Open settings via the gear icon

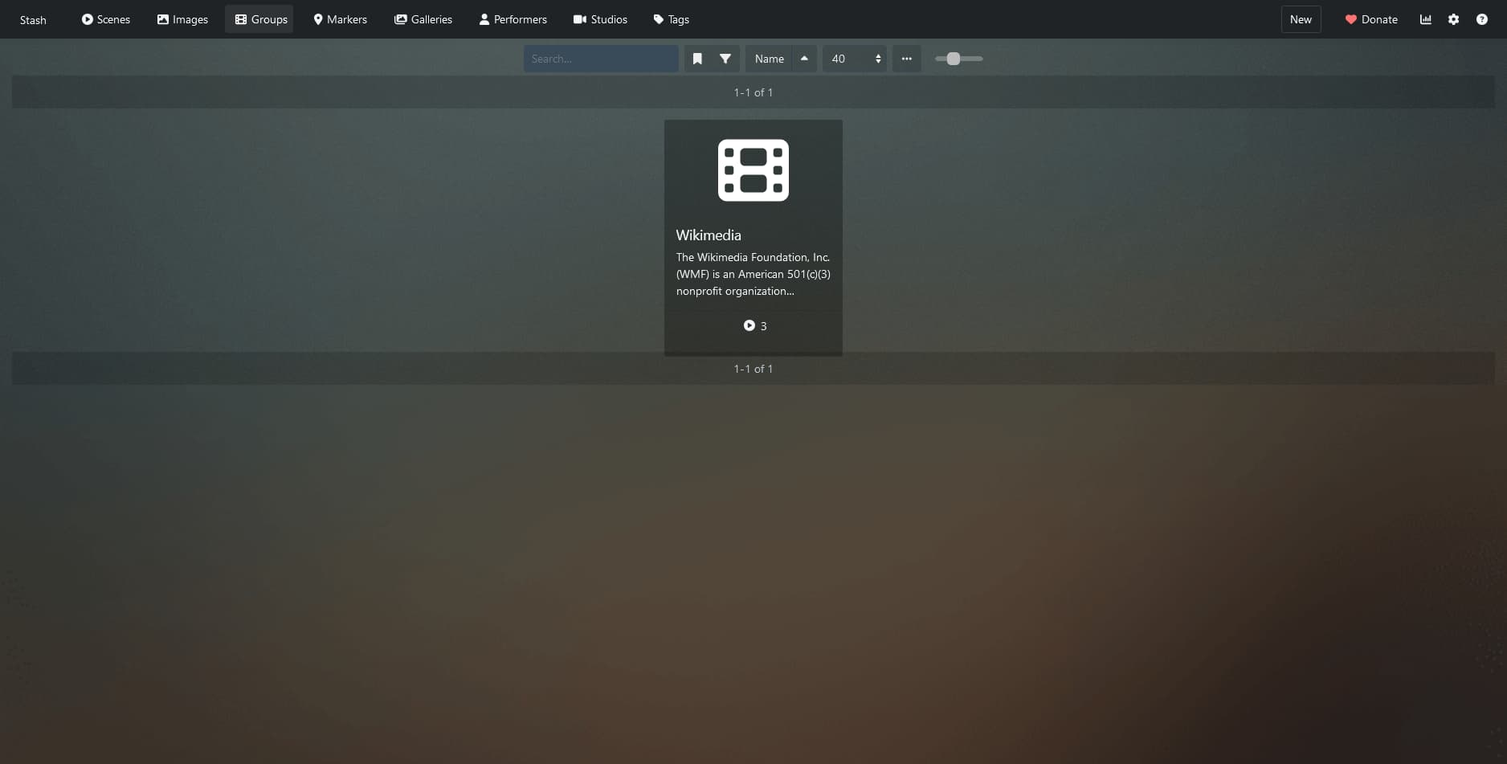[x=1453, y=19]
